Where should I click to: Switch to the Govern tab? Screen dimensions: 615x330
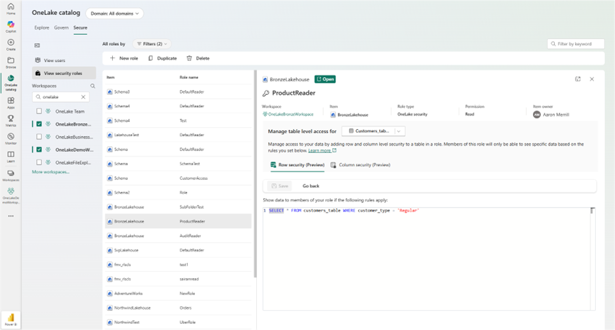click(x=61, y=28)
